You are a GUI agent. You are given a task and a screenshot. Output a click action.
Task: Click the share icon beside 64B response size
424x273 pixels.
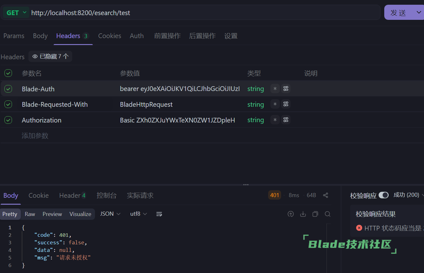[x=326, y=195]
